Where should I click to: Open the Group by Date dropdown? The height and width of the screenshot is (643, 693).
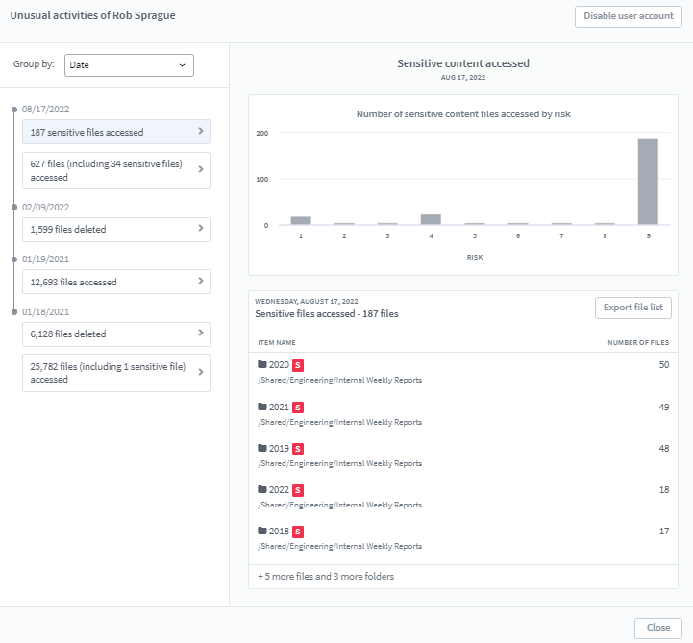[129, 65]
